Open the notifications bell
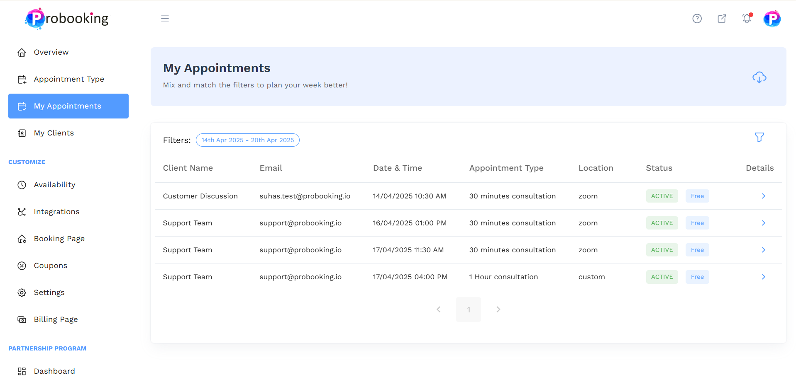Screen dimensions: 796x377 point(747,19)
